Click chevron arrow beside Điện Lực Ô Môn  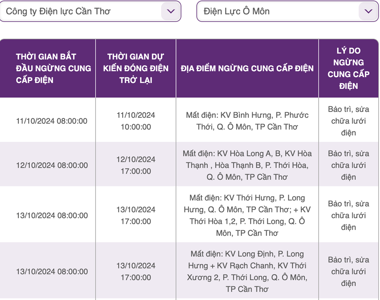click(x=368, y=11)
